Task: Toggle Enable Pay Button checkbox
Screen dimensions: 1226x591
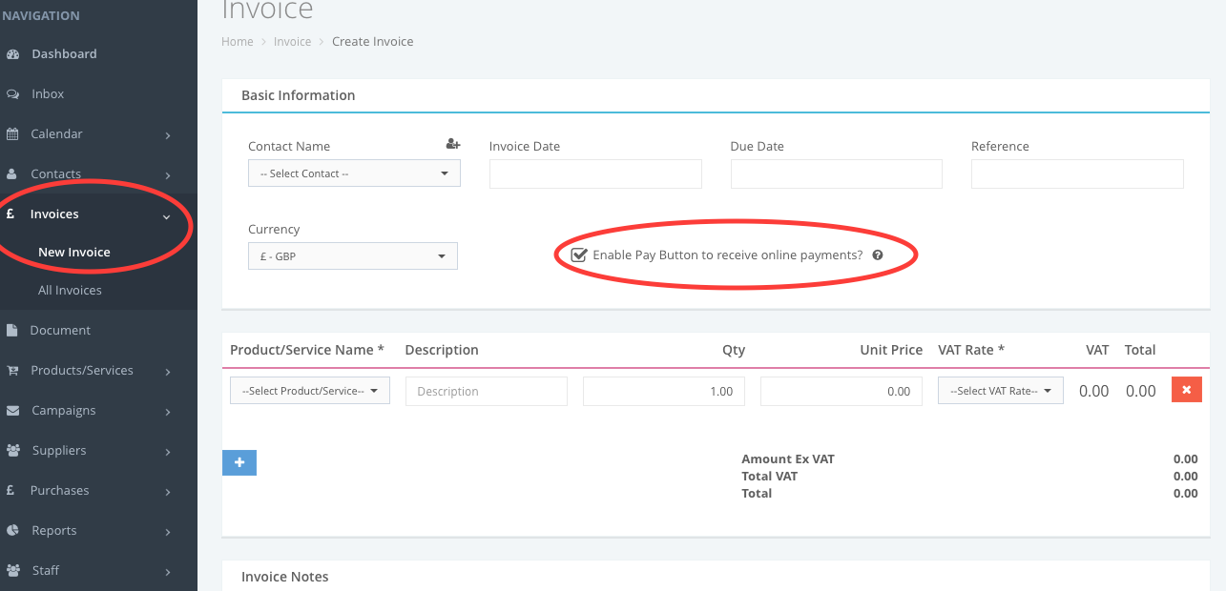Action: [578, 255]
